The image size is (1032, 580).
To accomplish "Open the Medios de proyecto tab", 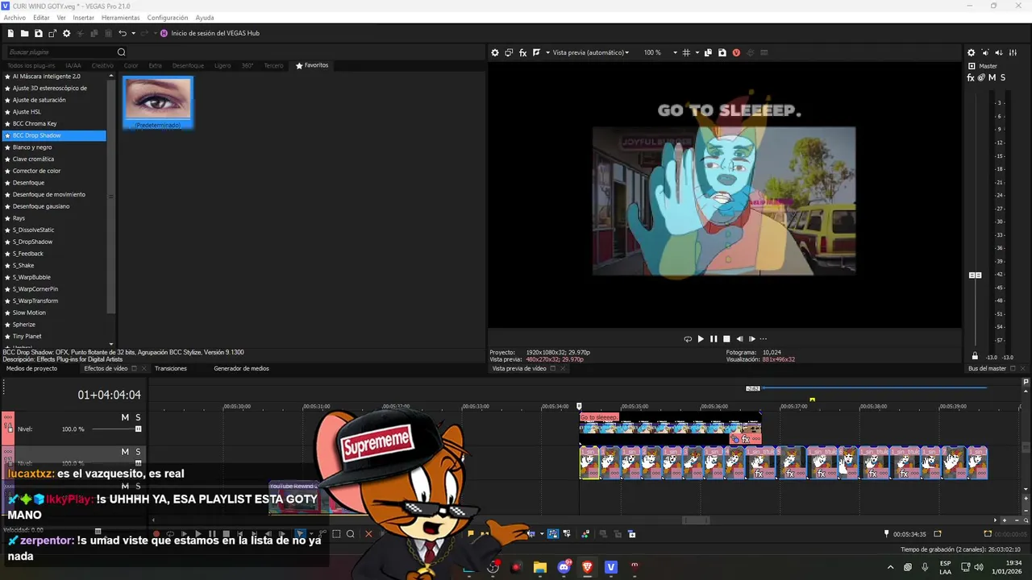I will click(31, 368).
